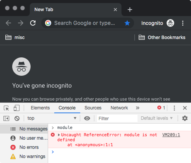The image size is (191, 163).
Task: Click the Incognito label text in toolbar
Action: [x=152, y=23]
